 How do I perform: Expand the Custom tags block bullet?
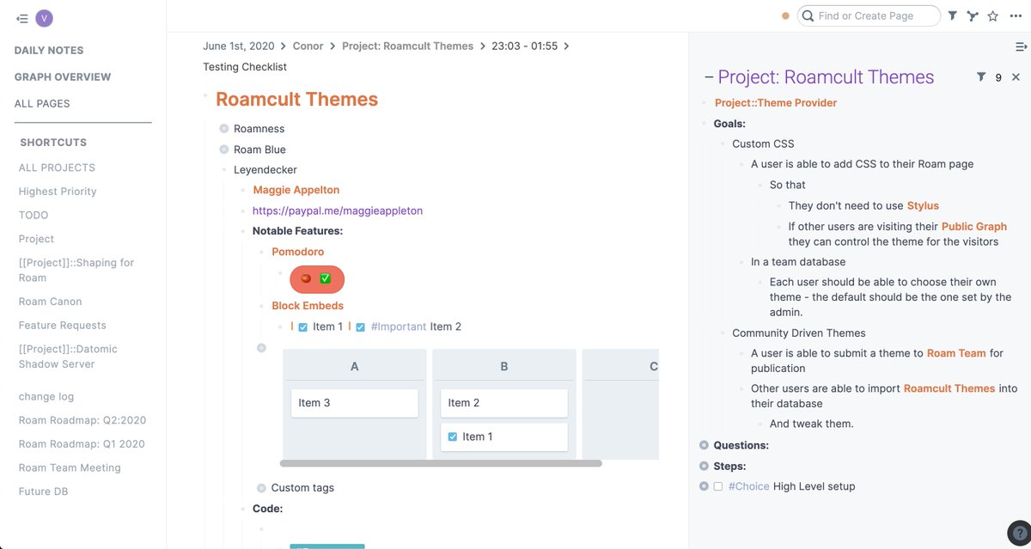coord(261,488)
